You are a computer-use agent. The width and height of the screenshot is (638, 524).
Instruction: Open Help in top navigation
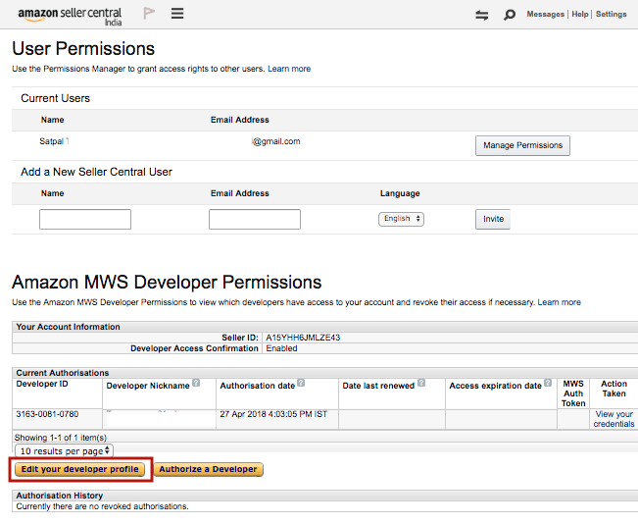pos(580,15)
